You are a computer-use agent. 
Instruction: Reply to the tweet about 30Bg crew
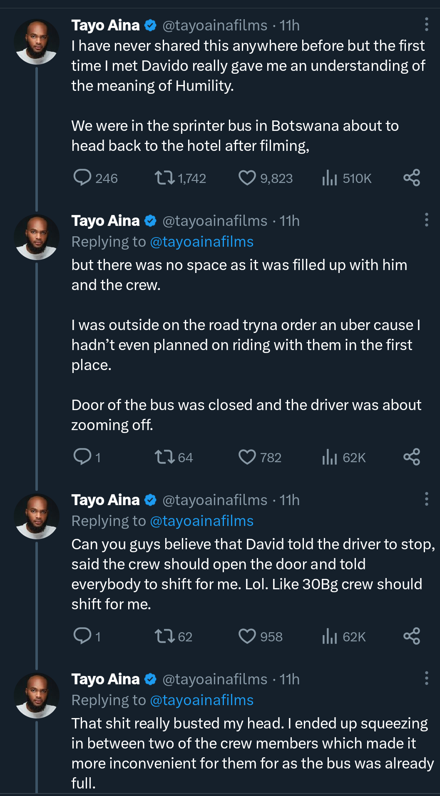[82, 636]
